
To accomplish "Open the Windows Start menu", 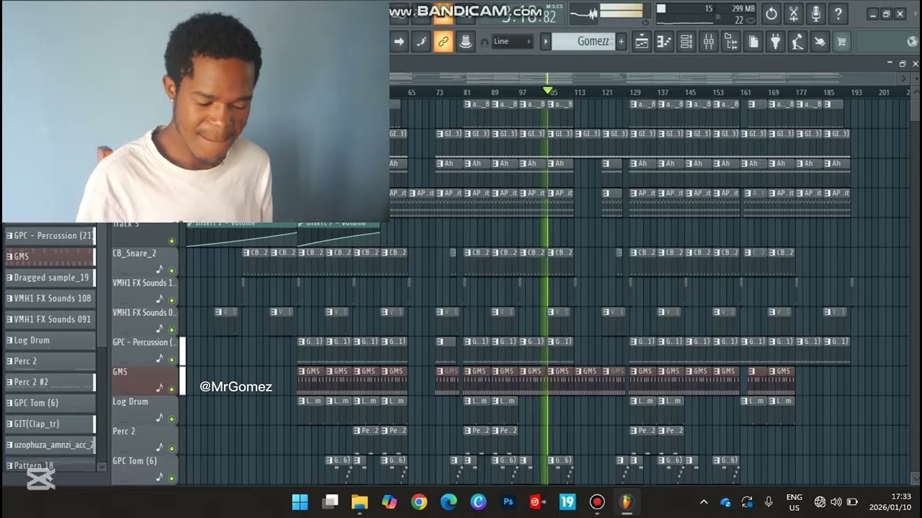I will tap(300, 502).
